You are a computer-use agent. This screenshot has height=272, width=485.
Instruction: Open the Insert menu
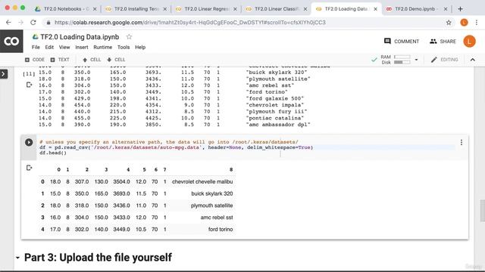tap(82, 47)
